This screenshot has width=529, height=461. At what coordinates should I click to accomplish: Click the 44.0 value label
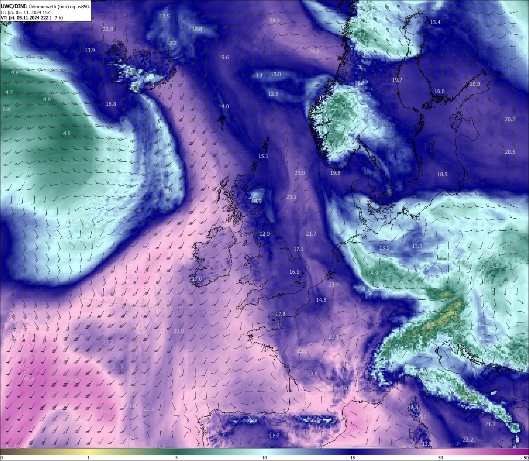[x=29, y=379]
